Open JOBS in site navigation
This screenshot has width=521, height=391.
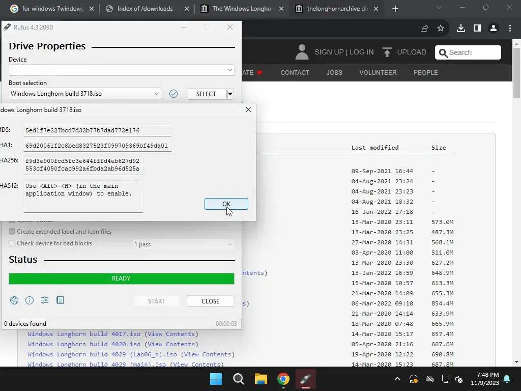point(334,72)
